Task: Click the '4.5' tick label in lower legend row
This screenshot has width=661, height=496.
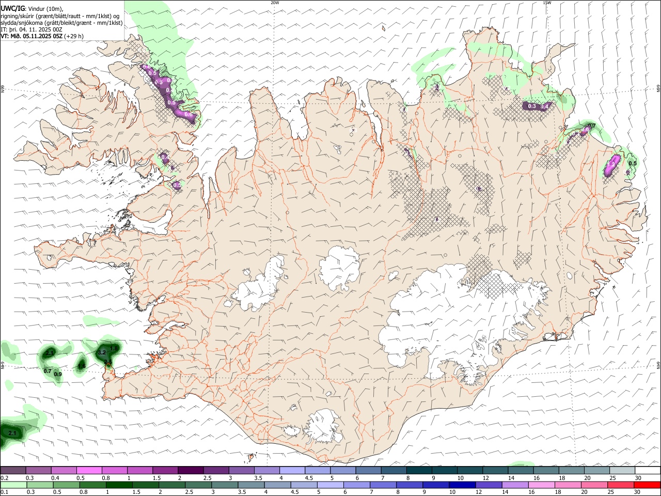Action: click(294, 492)
